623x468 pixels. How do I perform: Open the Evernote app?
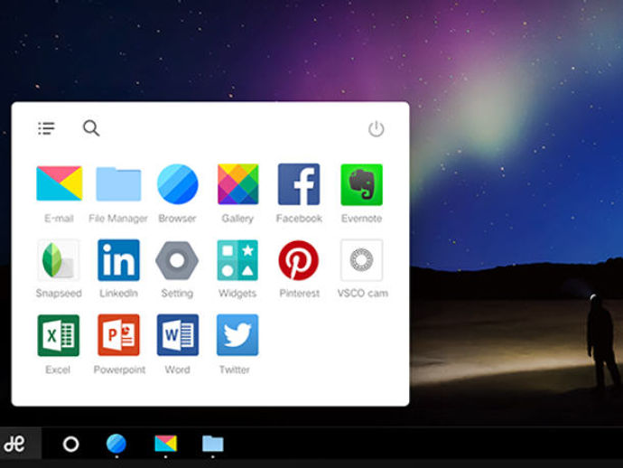[x=361, y=184]
